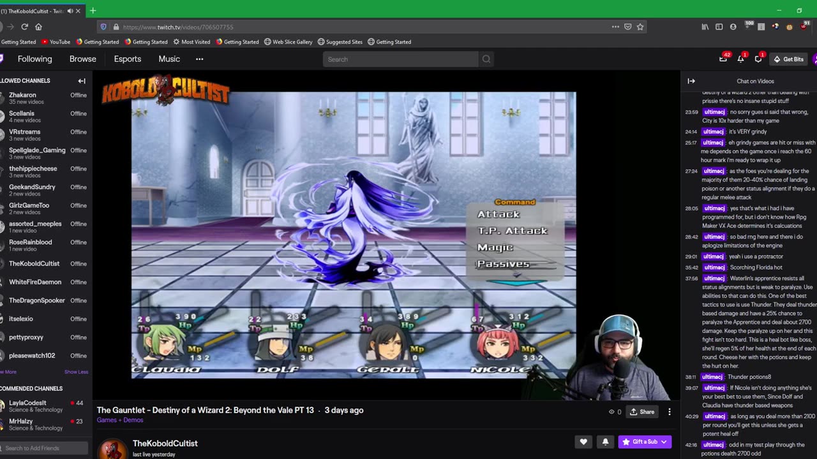
Task: Open TheKoboldCultist channel name link
Action: (165, 443)
